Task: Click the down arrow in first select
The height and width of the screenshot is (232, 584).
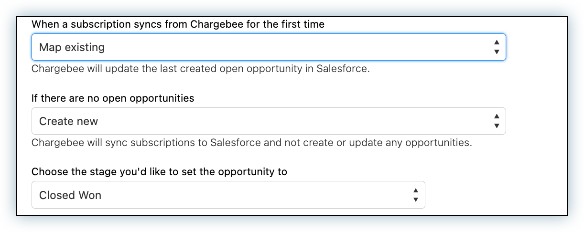Action: [x=497, y=52]
